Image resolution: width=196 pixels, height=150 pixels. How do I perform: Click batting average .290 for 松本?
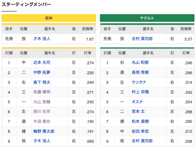(188, 122)
